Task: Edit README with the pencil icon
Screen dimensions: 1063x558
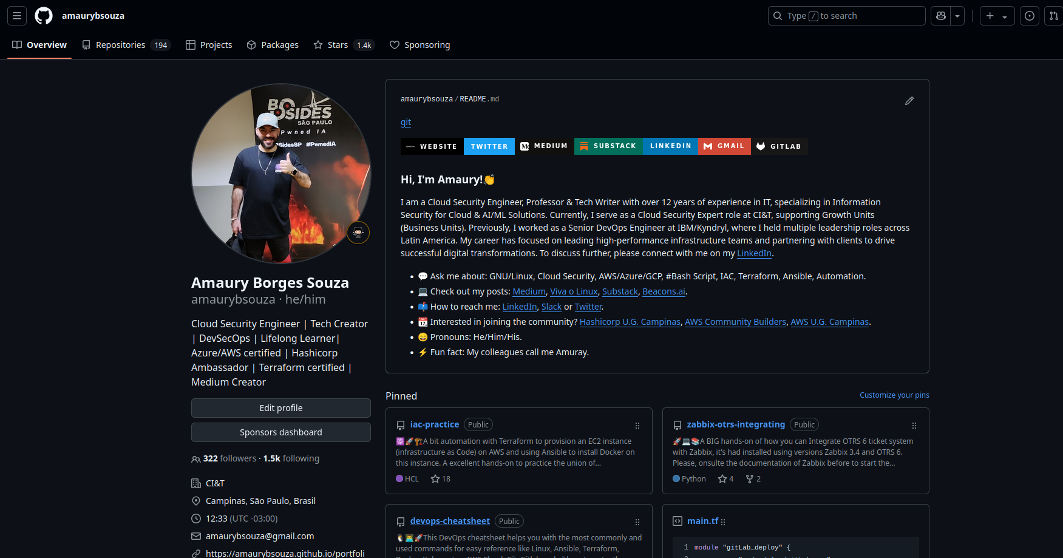Action: point(909,101)
